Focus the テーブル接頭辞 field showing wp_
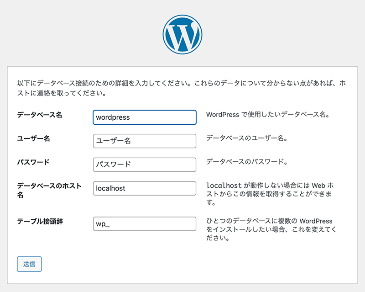The width and height of the screenshot is (365, 292). point(144,224)
